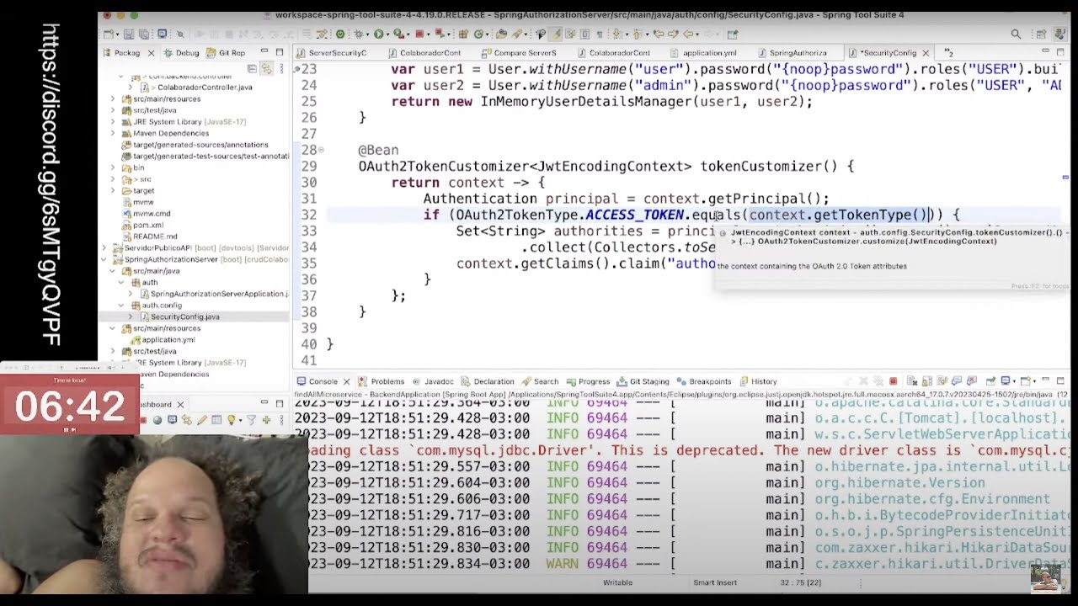The width and height of the screenshot is (1078, 606).
Task: Maximize the editor area
Action: (1059, 52)
